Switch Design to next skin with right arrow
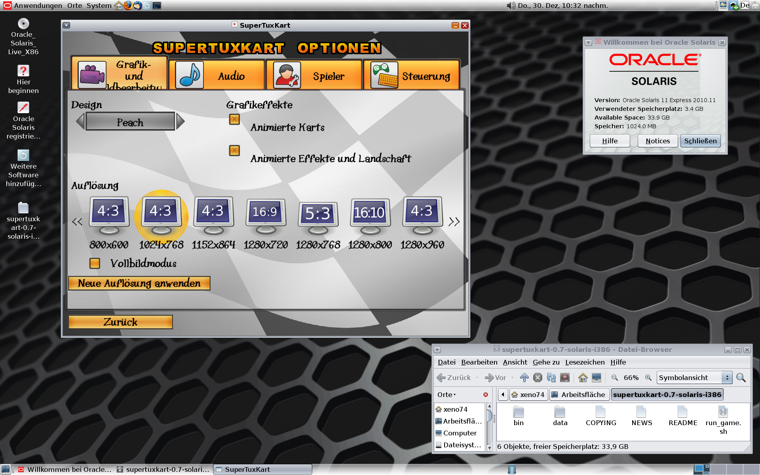This screenshot has height=475, width=760. [x=180, y=121]
